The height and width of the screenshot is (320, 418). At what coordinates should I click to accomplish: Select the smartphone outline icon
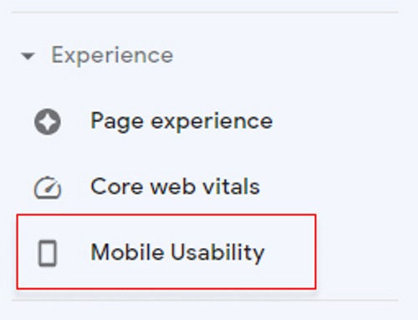[48, 253]
